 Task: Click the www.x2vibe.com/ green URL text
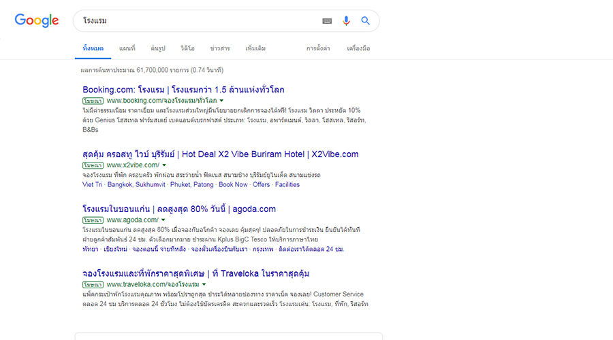(x=133, y=165)
